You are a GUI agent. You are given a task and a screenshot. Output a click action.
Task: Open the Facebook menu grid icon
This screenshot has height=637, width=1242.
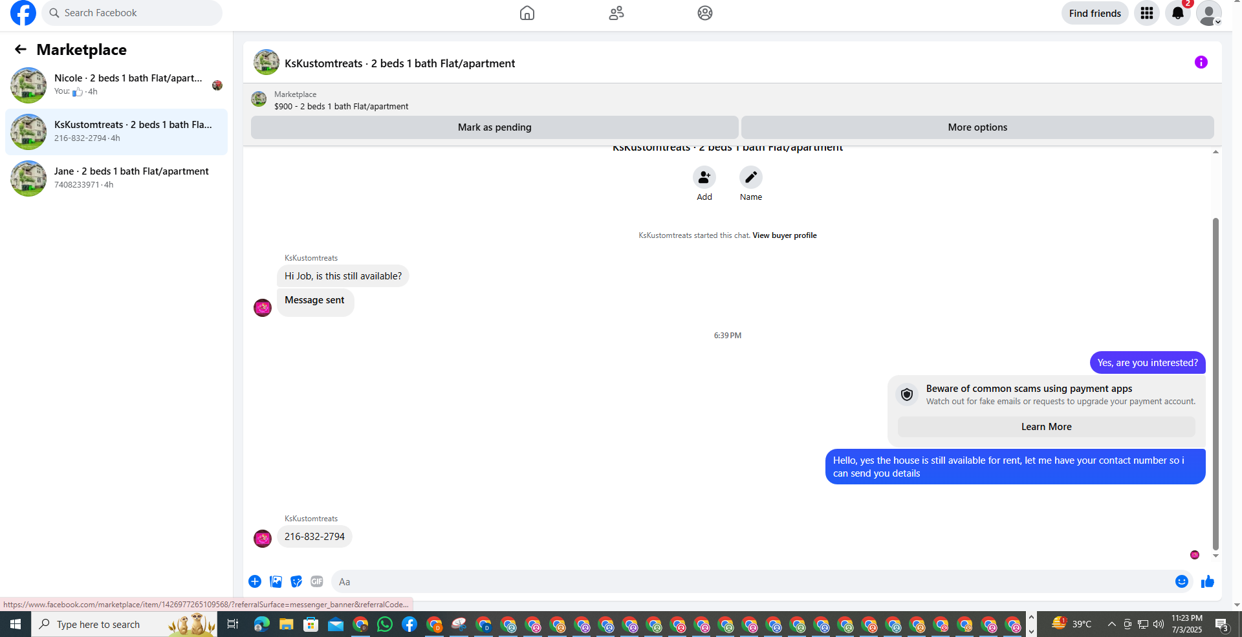pyautogui.click(x=1147, y=13)
